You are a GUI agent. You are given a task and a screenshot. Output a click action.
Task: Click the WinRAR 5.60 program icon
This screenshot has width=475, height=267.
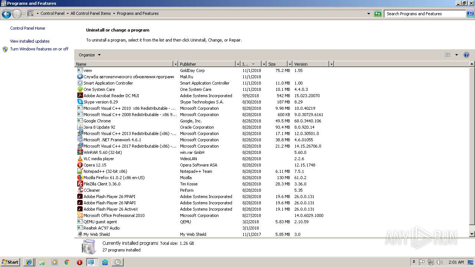point(80,152)
